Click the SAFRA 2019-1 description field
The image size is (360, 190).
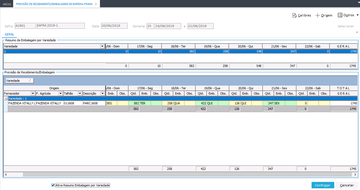[60, 26]
